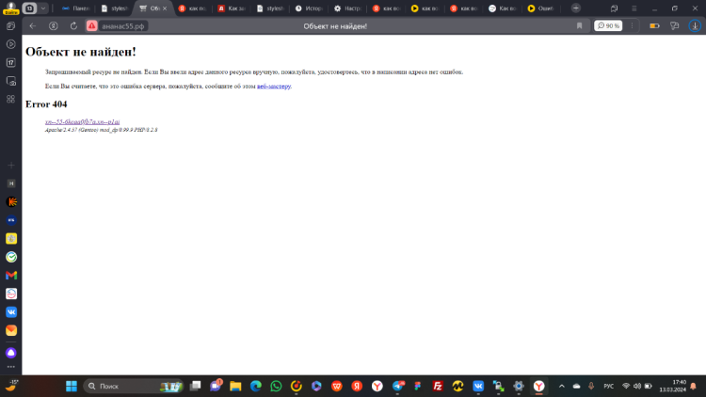
Task: Open the VK shortcut in the browser sidebar
Action: pyautogui.click(x=11, y=312)
